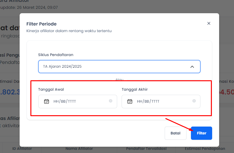The image size is (234, 153).
Task: Click the Filter Periode title text
Action: point(41,24)
